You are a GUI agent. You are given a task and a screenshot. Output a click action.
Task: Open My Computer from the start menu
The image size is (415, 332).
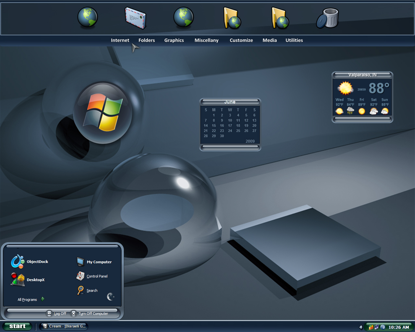pos(94,262)
